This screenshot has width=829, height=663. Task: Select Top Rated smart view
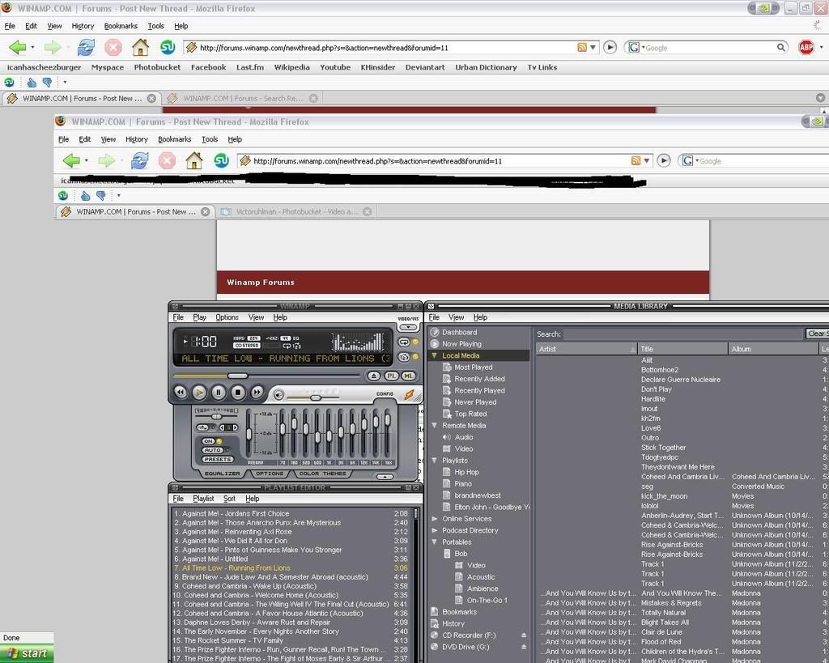pos(470,414)
